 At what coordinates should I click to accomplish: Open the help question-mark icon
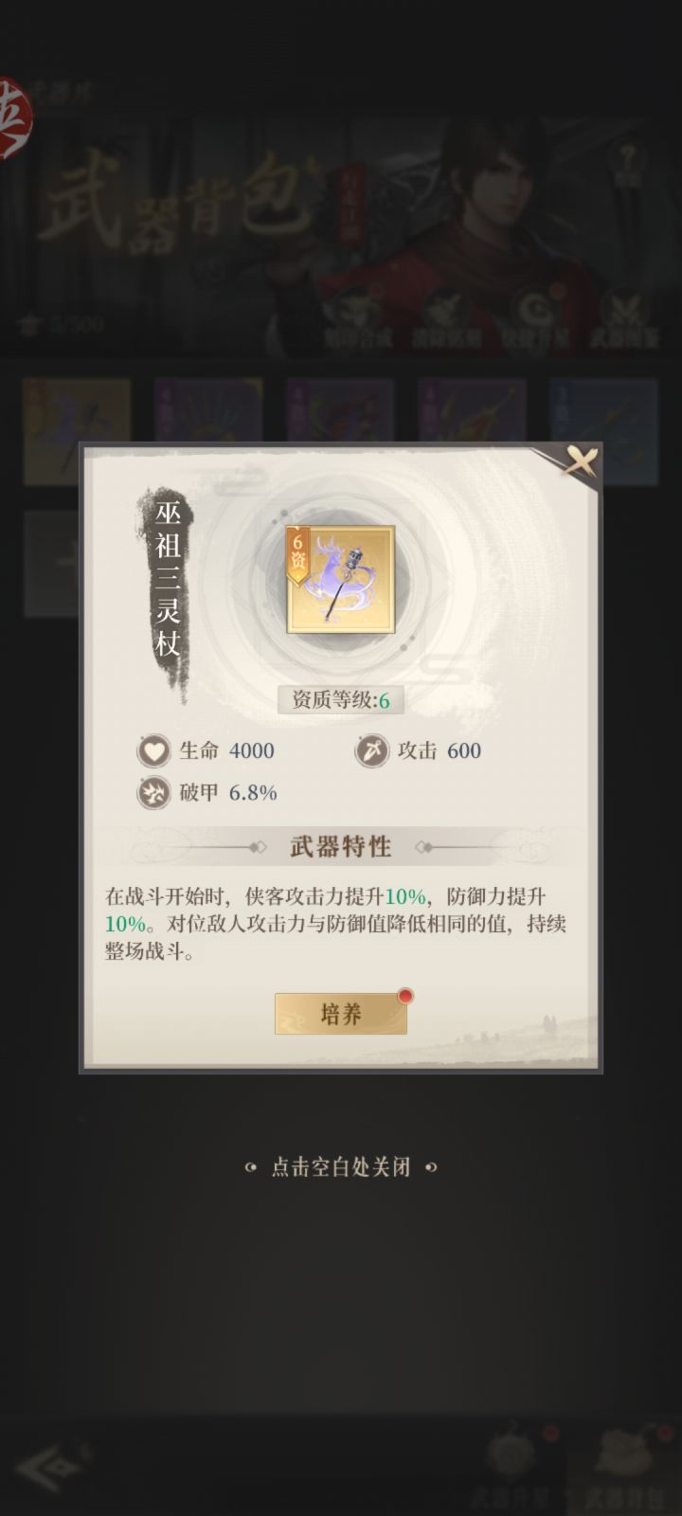[627, 163]
